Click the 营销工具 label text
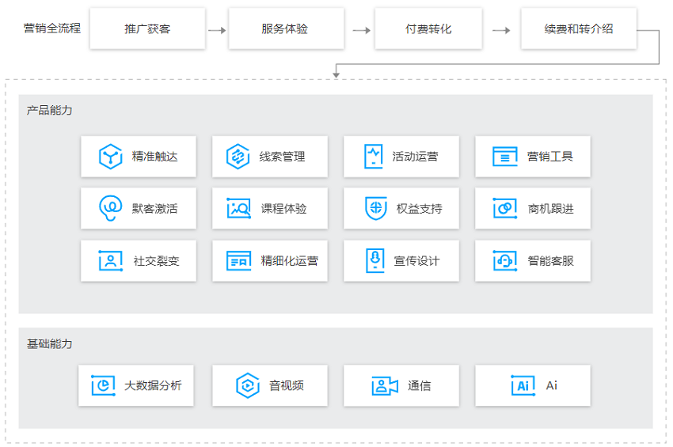 550,157
